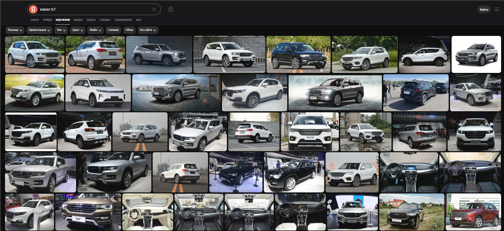
Task: Switch to the нейро tab
Action: click(48, 20)
